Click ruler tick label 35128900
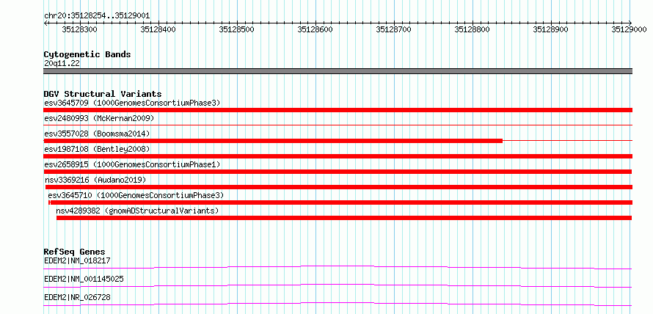 [550, 29]
